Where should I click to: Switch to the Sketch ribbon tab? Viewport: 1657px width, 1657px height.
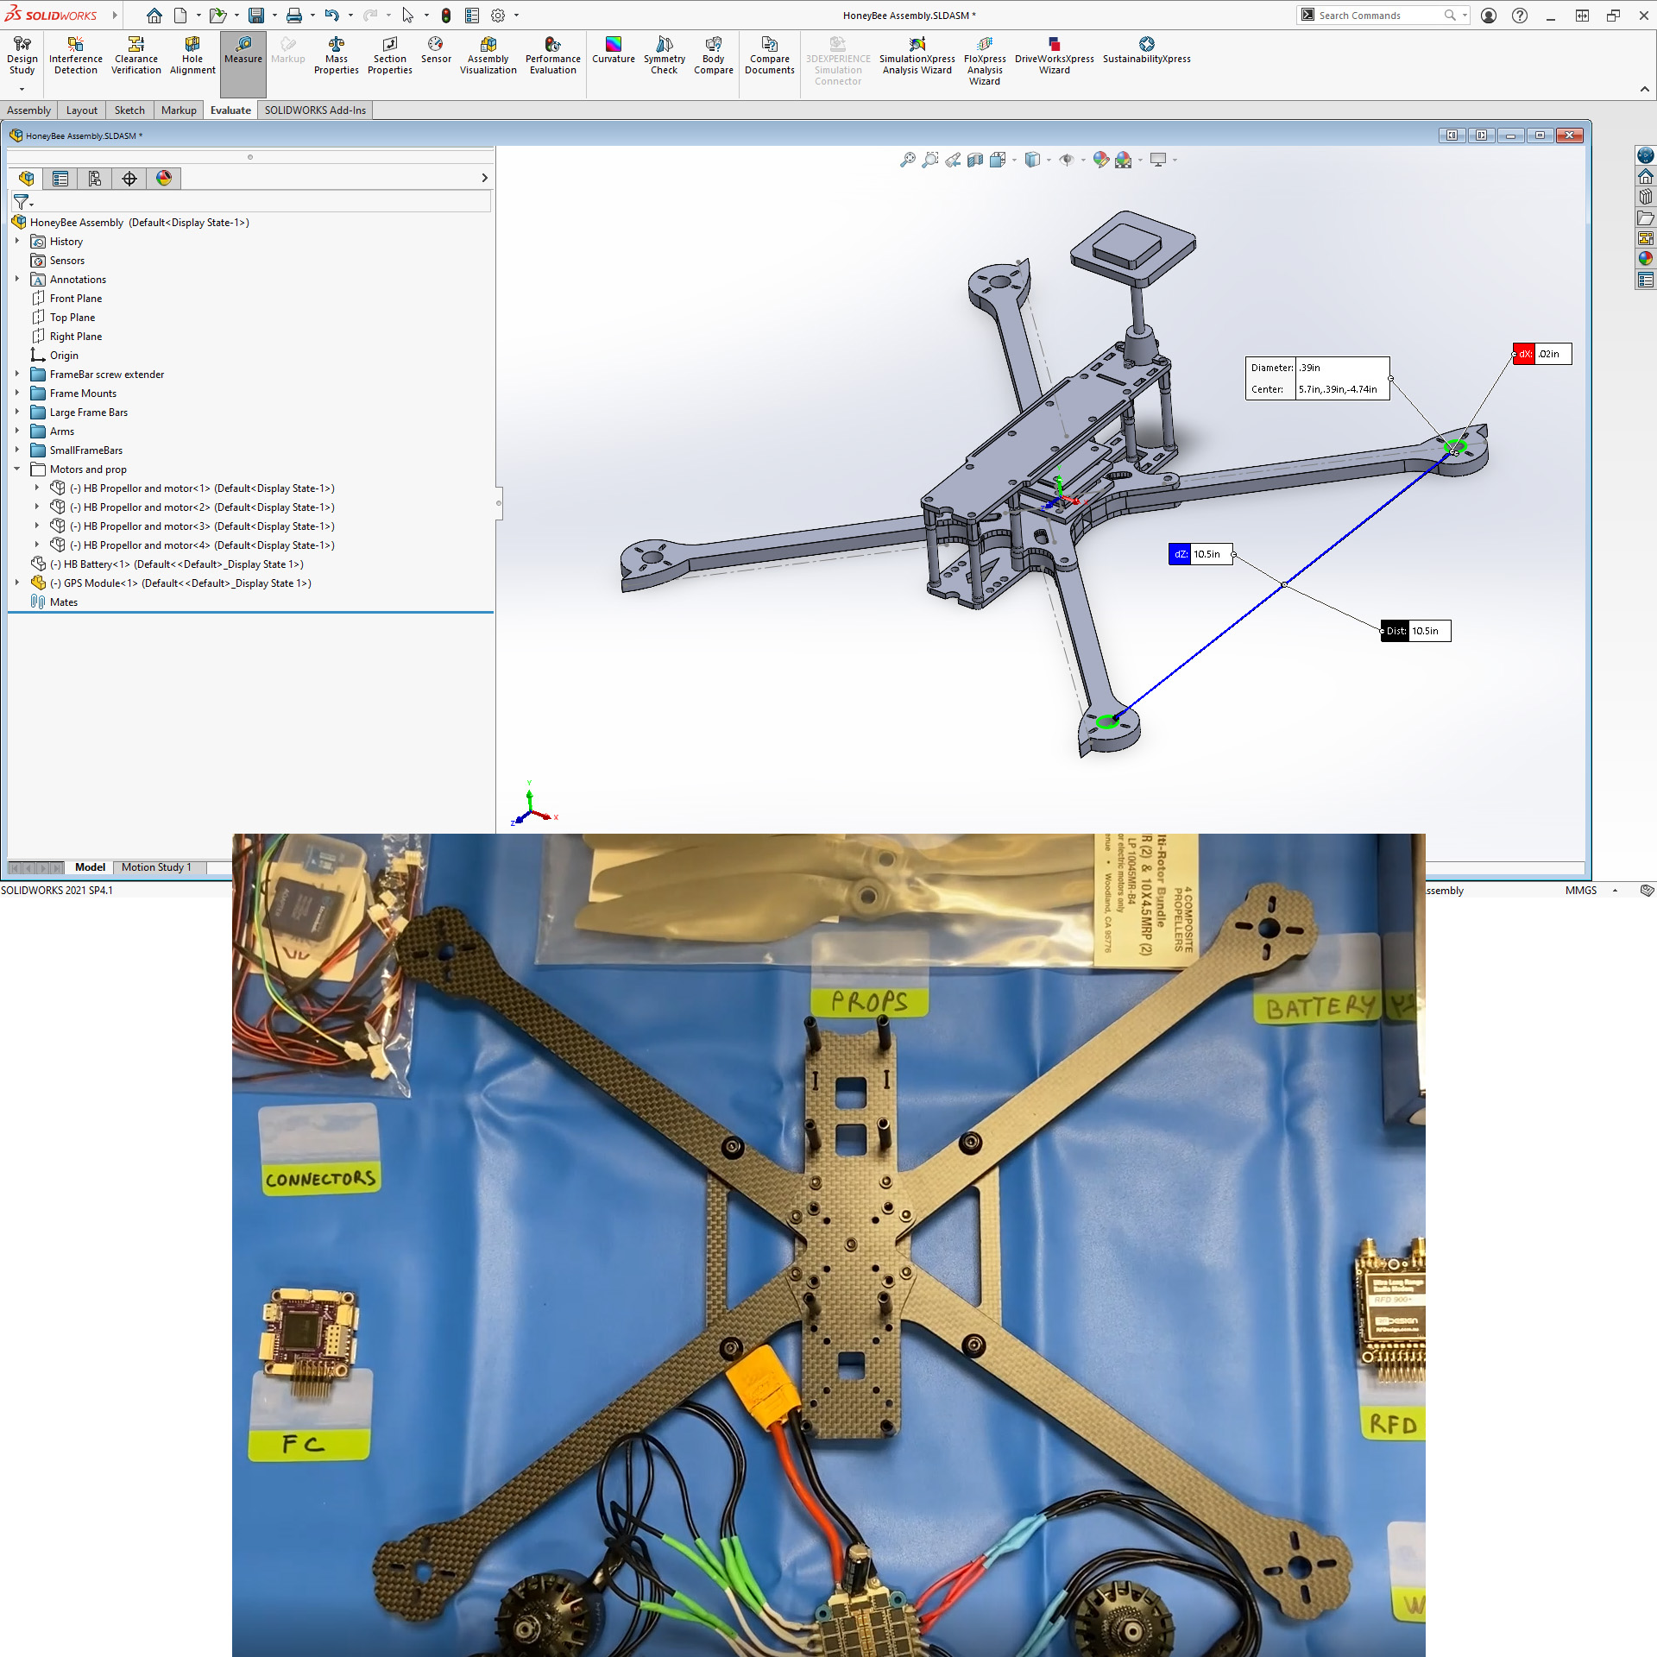pos(129,110)
